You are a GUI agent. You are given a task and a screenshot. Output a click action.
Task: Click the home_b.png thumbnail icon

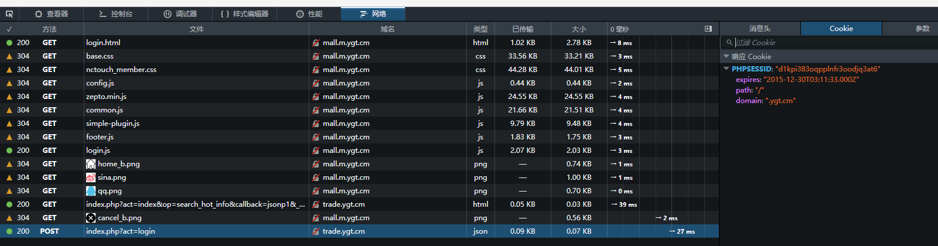(91, 164)
